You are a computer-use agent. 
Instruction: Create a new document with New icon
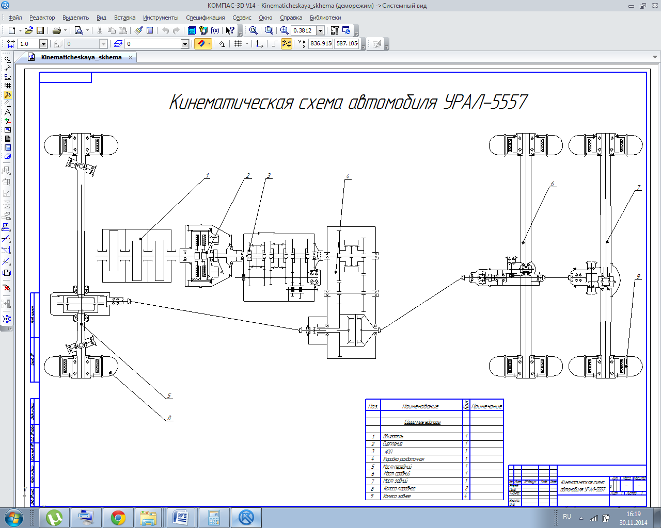[11, 30]
